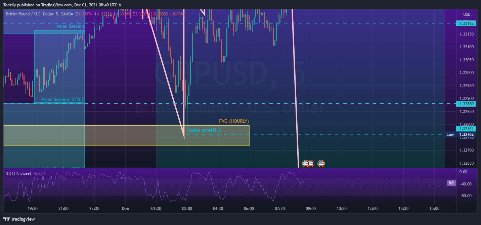Click the open value O1.33374
This screenshot has height=225, width=481.
(x=84, y=14)
